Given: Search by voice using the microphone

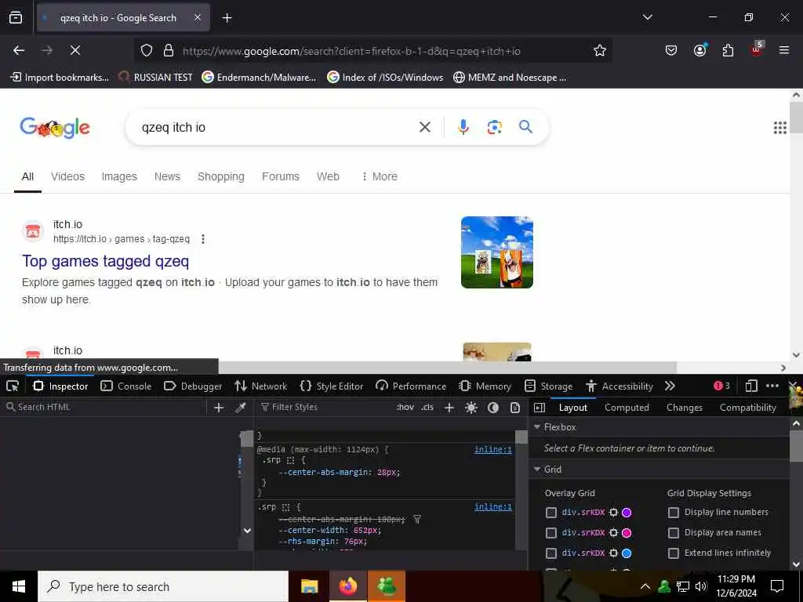Looking at the screenshot, I should [463, 127].
